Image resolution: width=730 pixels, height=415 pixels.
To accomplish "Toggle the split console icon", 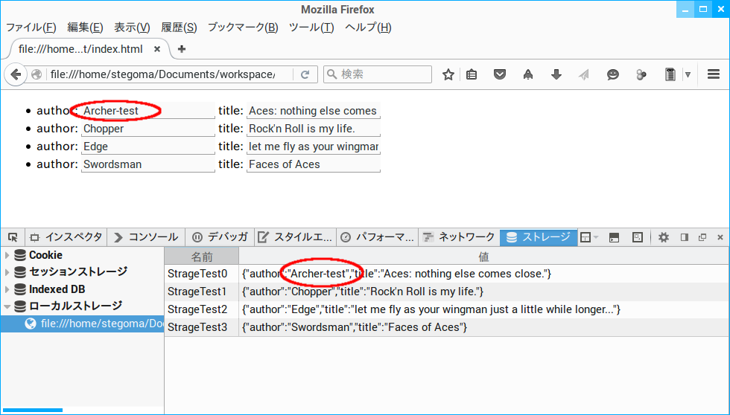I will [x=614, y=237].
